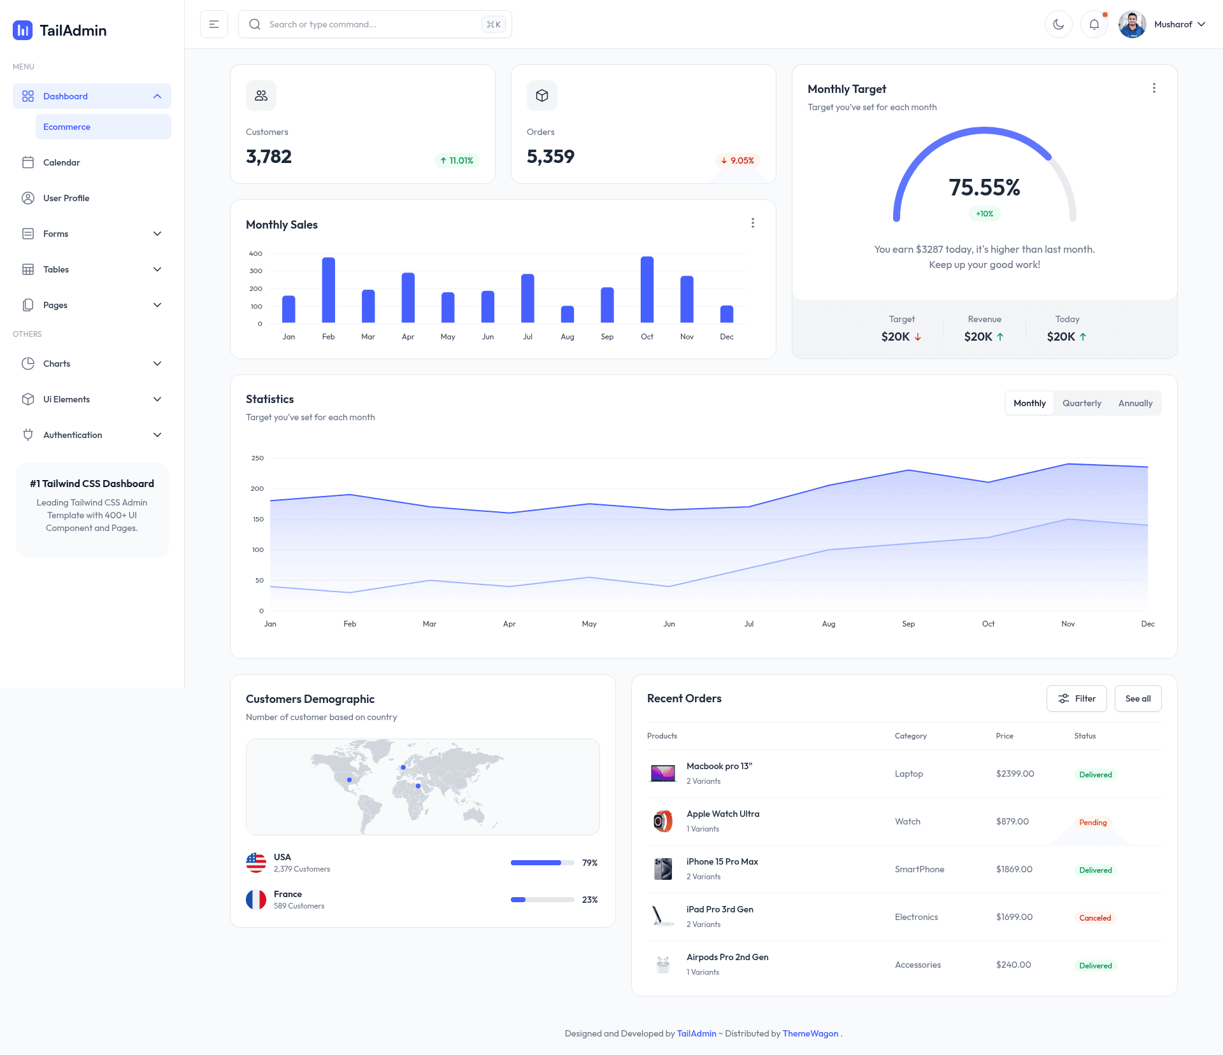Image resolution: width=1223 pixels, height=1055 pixels.
Task: Open User Profile page
Action: [92, 198]
